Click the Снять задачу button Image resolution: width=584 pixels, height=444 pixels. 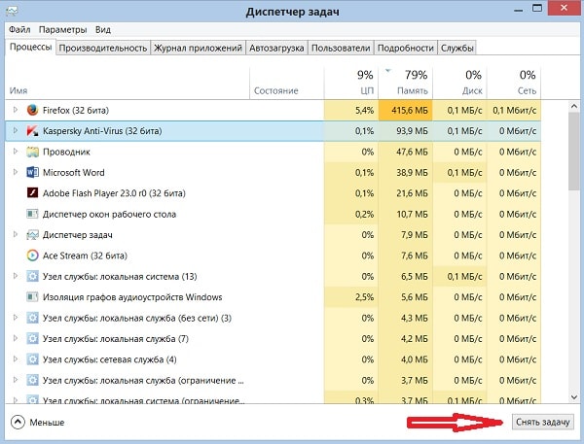(x=543, y=423)
